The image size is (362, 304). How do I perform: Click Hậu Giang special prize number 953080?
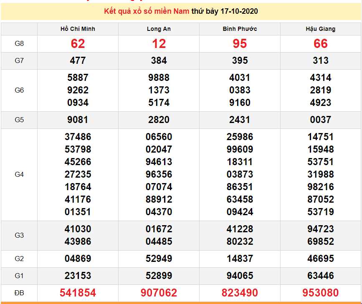tap(321, 293)
